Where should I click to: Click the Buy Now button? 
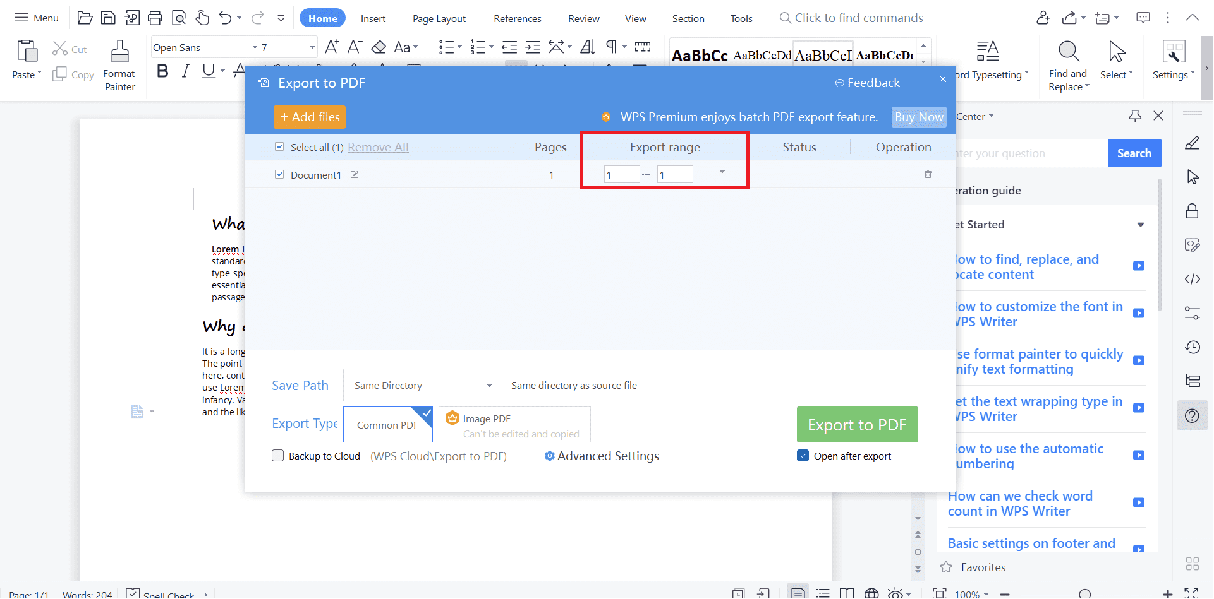click(x=919, y=117)
